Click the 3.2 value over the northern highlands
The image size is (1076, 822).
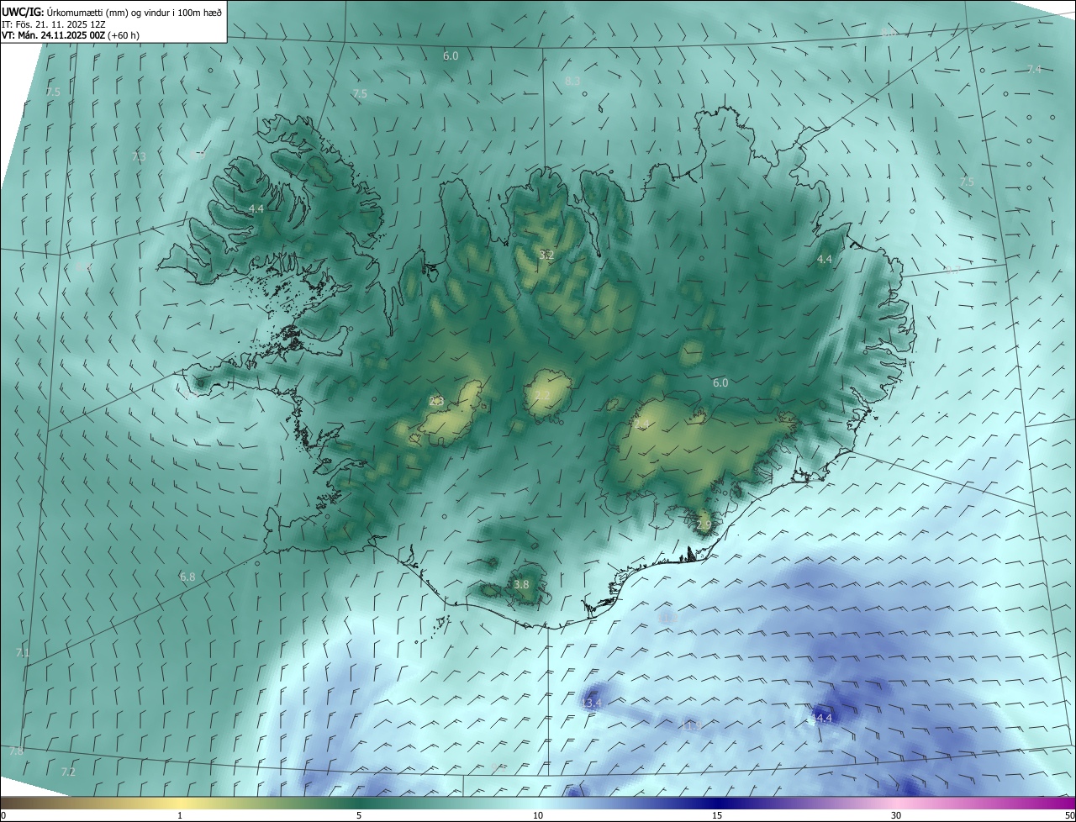[x=546, y=255]
